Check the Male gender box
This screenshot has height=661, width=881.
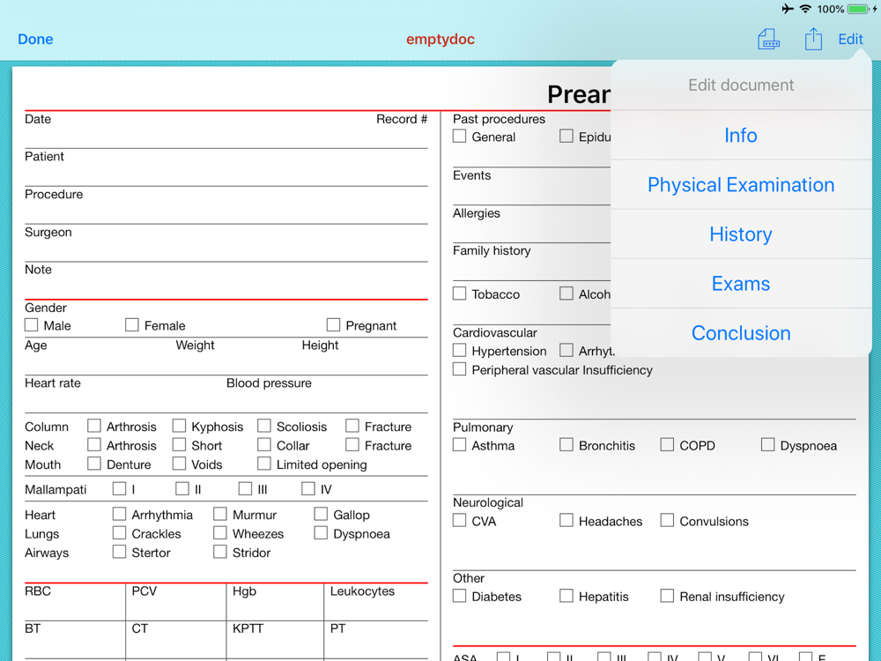coord(32,325)
